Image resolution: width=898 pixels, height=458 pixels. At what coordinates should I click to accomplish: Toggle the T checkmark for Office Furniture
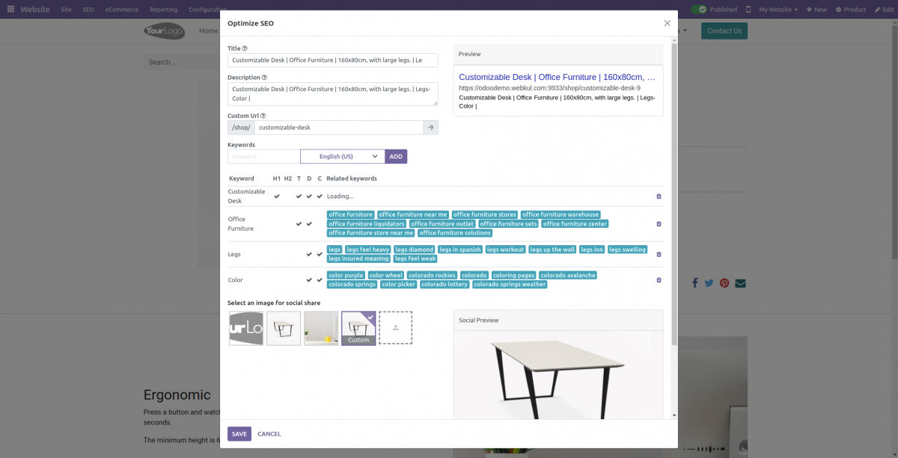(x=299, y=223)
